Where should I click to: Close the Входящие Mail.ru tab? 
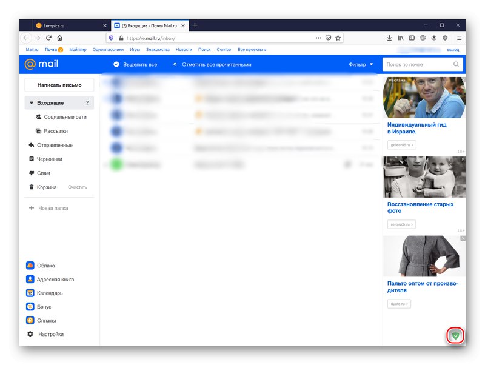tap(183, 25)
